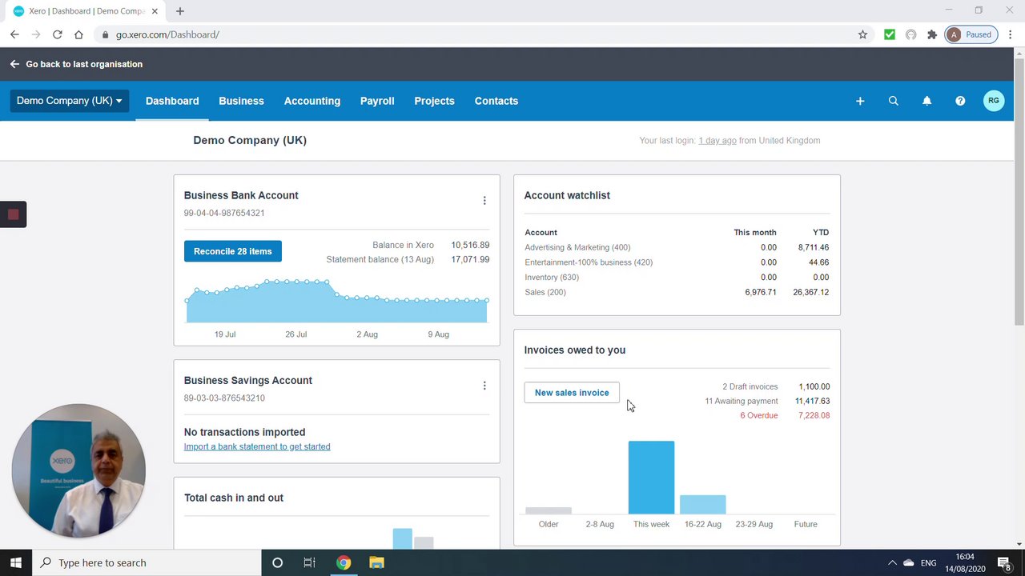Open the Payroll menu

[377, 101]
